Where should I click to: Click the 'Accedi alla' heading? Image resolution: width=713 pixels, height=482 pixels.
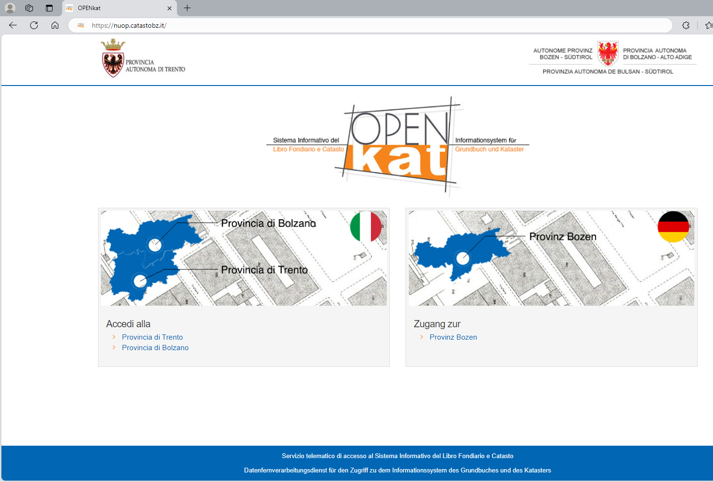128,324
